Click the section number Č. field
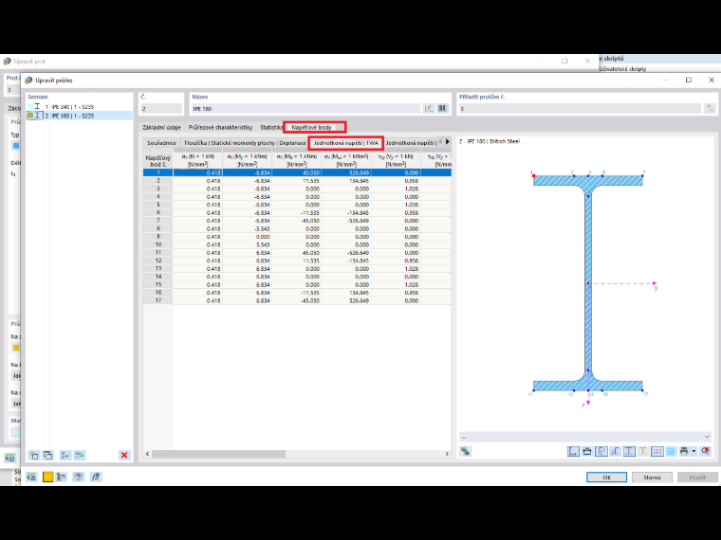This screenshot has width=721, height=540. click(161, 108)
